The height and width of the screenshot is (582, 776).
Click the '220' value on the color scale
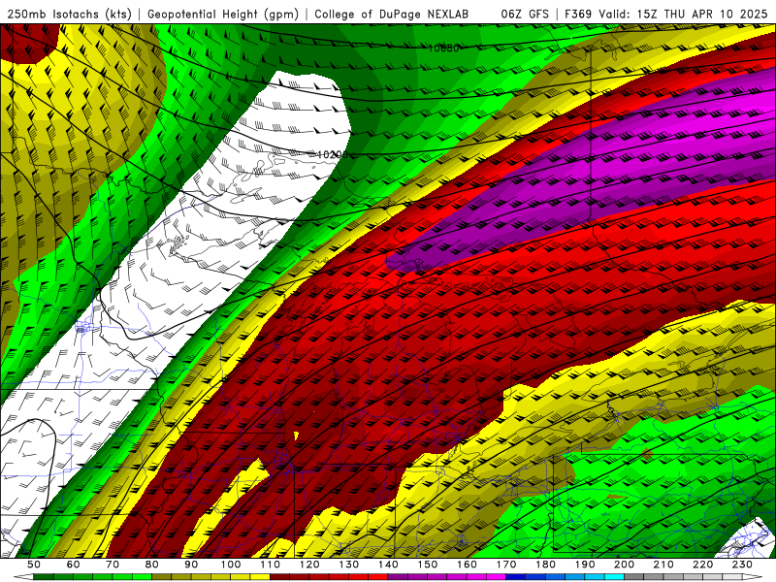point(702,565)
